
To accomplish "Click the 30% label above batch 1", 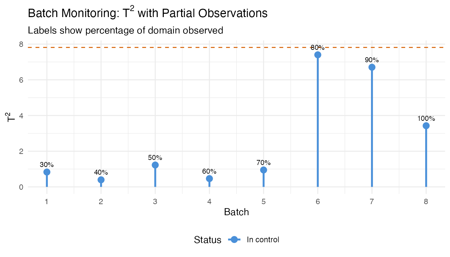I will click(x=47, y=165).
